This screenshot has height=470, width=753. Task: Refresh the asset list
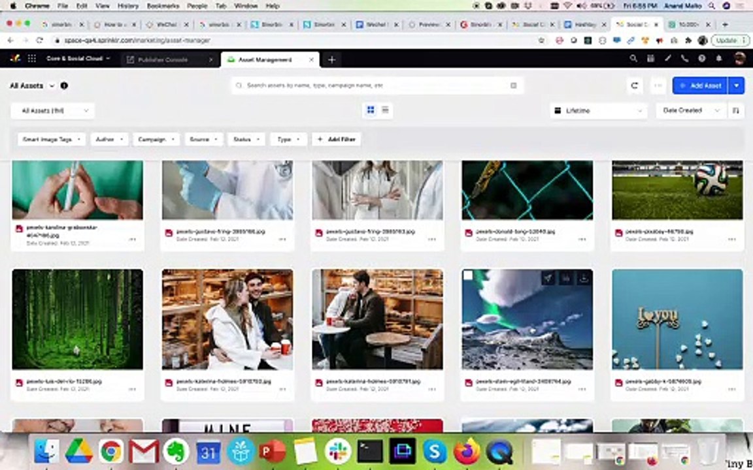[x=635, y=86]
